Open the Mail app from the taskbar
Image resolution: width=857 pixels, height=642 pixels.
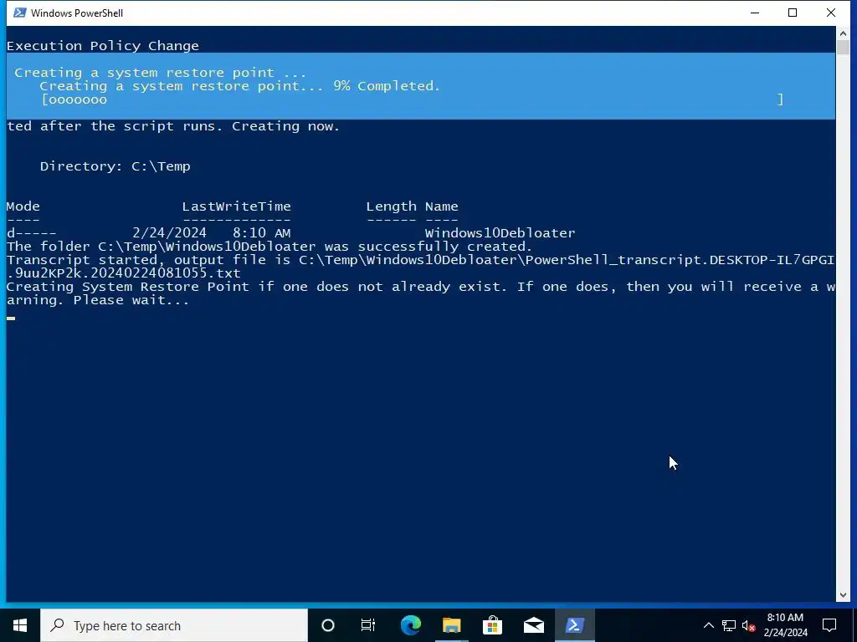pyautogui.click(x=533, y=625)
